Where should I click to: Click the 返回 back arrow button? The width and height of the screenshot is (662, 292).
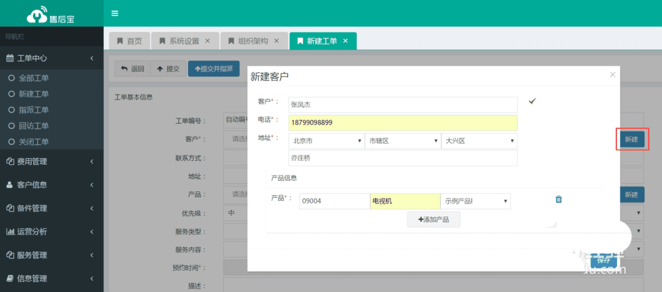point(132,69)
